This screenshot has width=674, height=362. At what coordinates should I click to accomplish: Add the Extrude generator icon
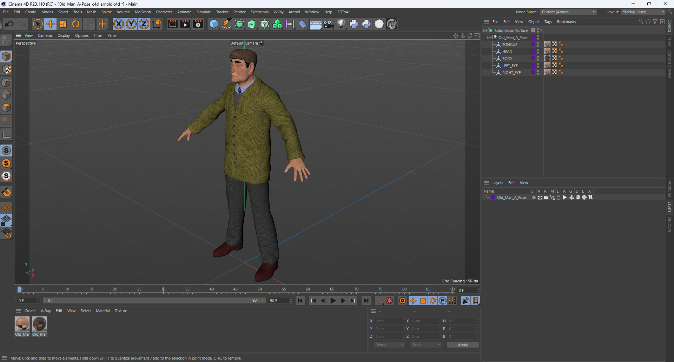pos(252,24)
